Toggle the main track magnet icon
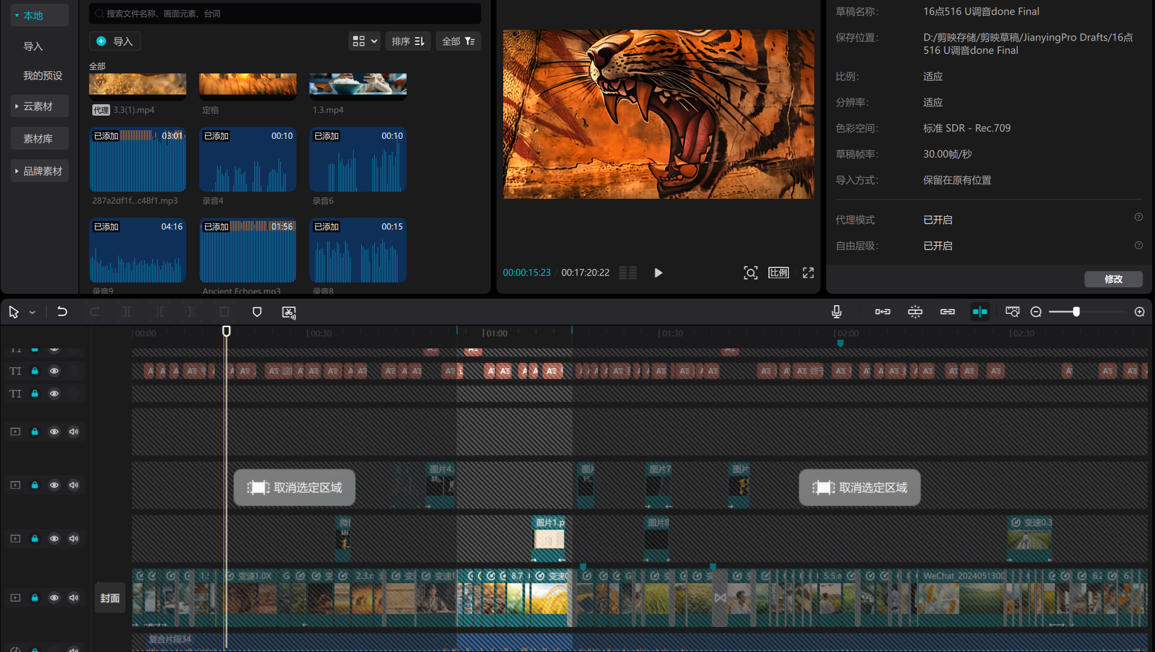Image resolution: width=1155 pixels, height=652 pixels. (x=883, y=312)
